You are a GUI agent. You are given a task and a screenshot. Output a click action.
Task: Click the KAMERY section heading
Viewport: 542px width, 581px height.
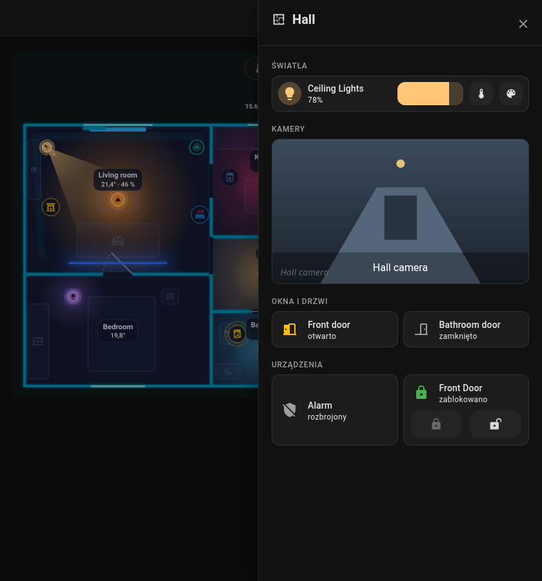click(288, 129)
